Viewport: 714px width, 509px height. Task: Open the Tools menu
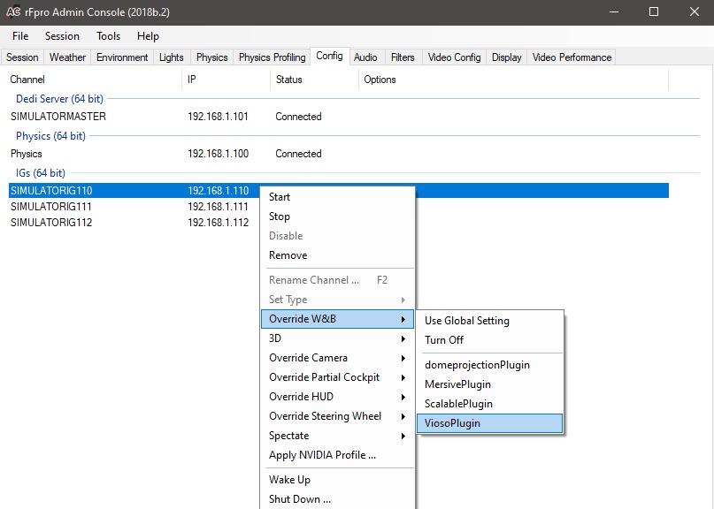click(x=109, y=36)
